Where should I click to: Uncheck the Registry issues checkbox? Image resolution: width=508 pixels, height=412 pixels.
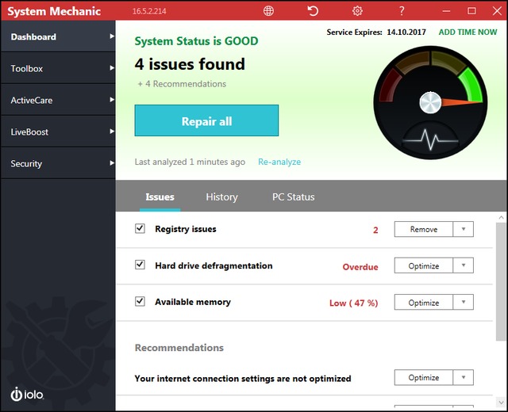(x=140, y=229)
